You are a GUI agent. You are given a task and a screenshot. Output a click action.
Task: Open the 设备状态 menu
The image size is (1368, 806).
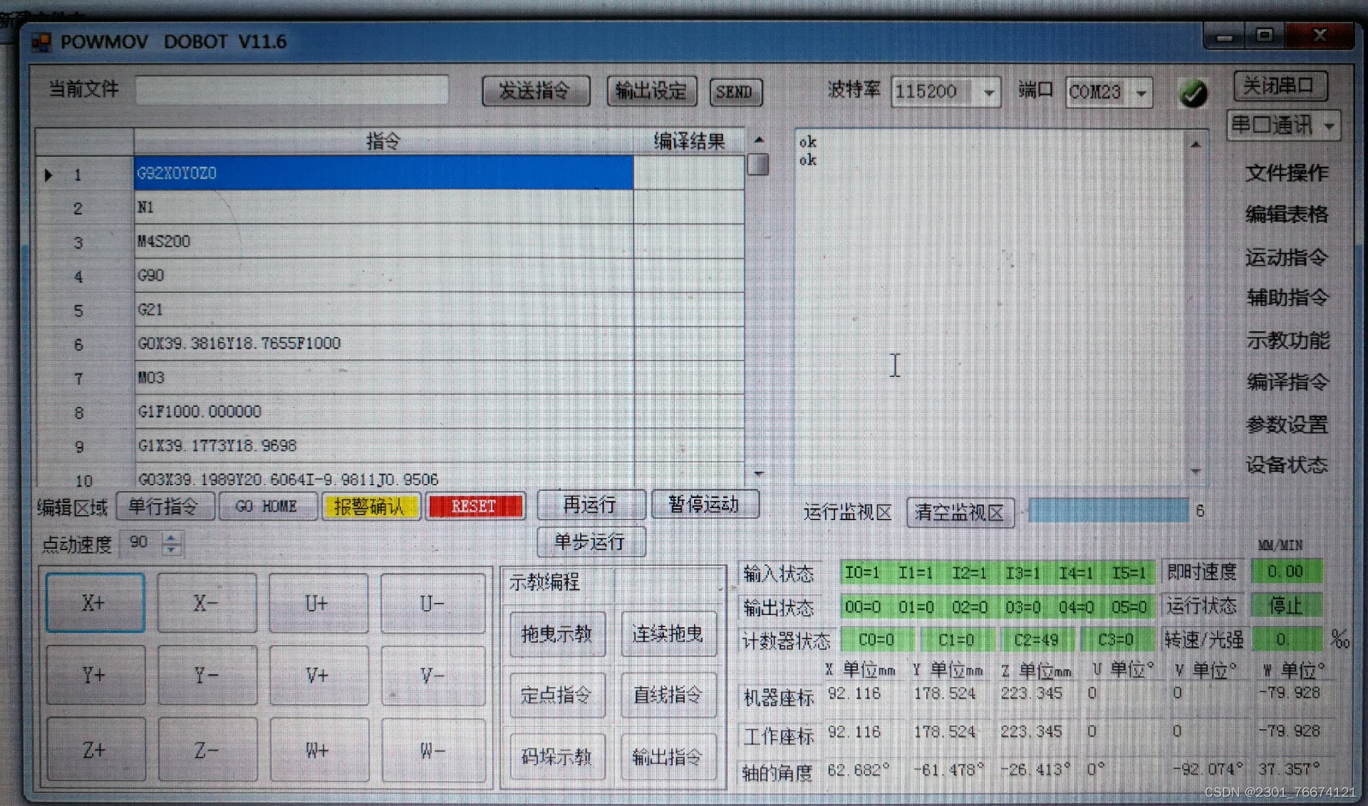[1287, 465]
